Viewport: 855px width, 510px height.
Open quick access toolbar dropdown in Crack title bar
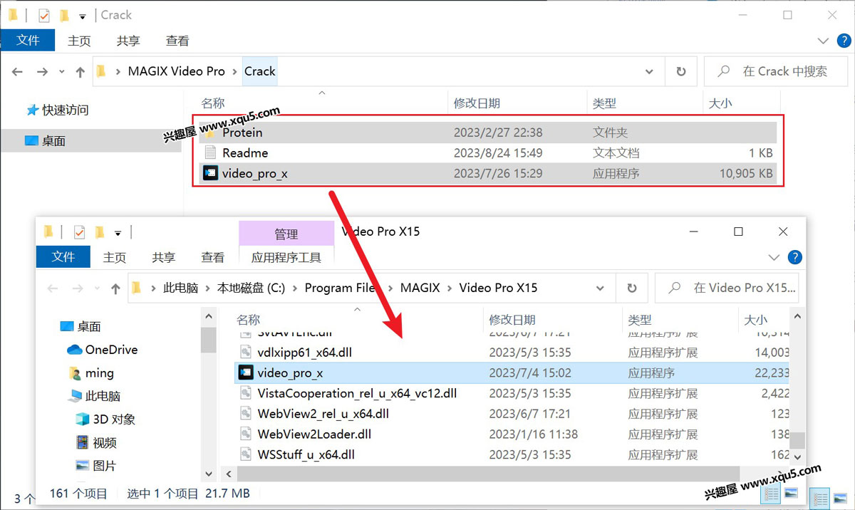[83, 16]
